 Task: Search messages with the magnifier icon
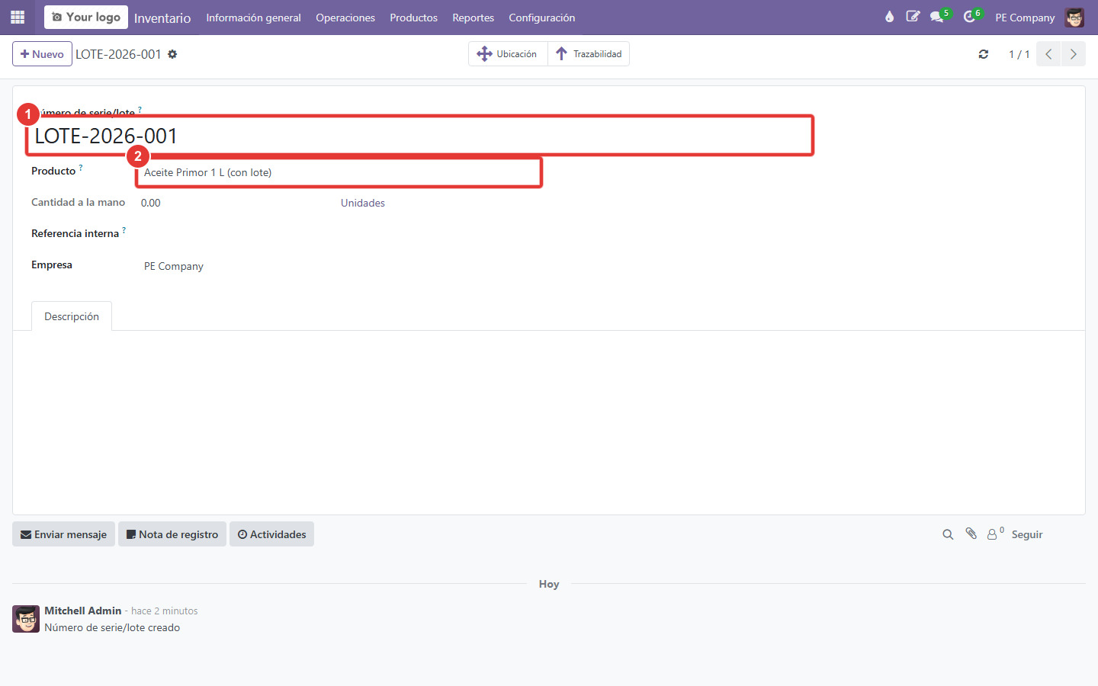(948, 534)
